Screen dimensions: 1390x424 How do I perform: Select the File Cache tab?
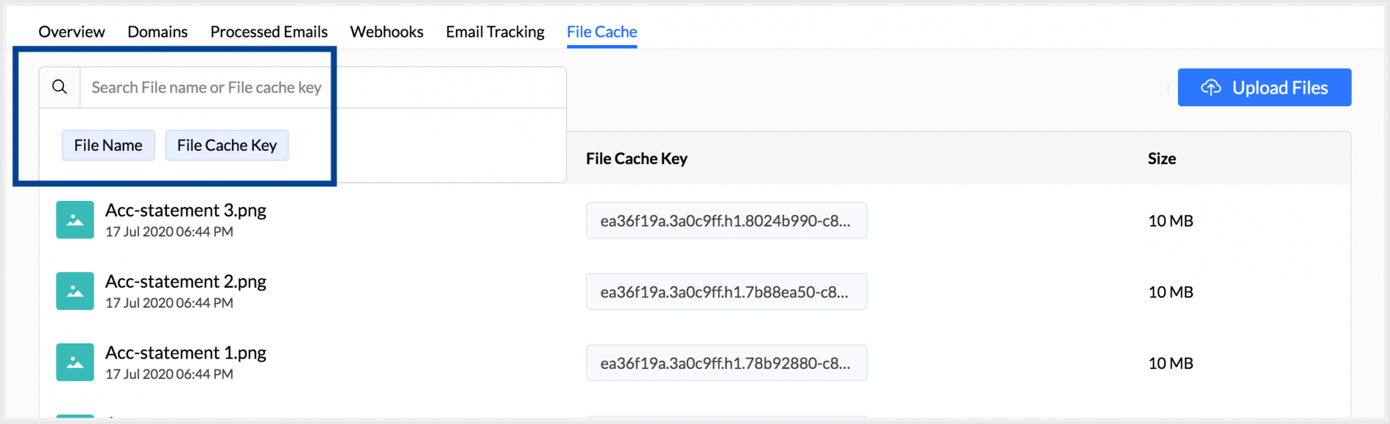coord(602,32)
